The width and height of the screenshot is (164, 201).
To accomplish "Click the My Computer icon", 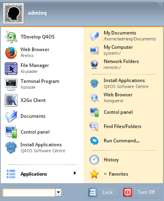I will coord(94,50).
